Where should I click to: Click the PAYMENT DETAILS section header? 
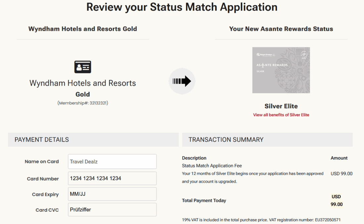click(42, 140)
